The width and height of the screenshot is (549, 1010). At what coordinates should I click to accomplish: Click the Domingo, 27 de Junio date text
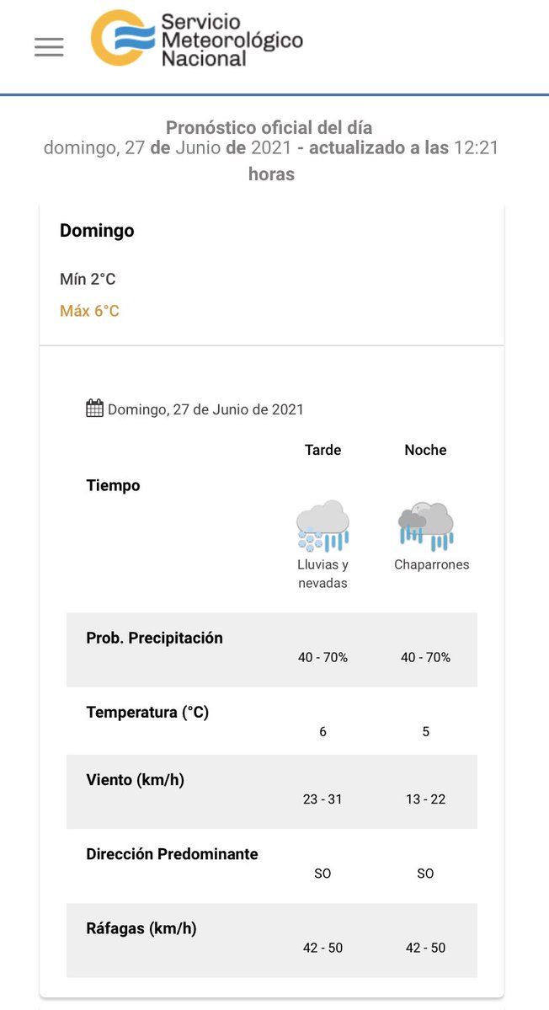click(205, 409)
